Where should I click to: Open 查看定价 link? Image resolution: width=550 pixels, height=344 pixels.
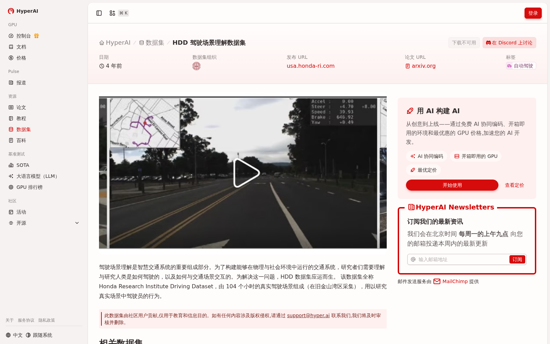point(514,185)
